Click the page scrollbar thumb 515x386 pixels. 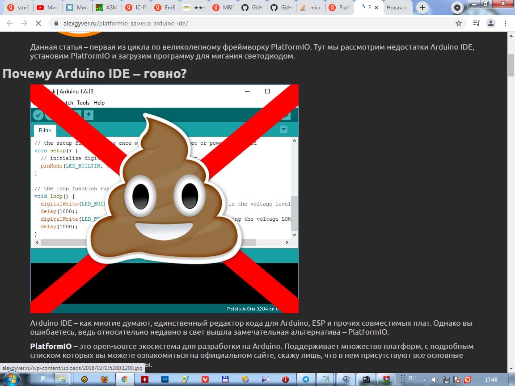(511, 65)
